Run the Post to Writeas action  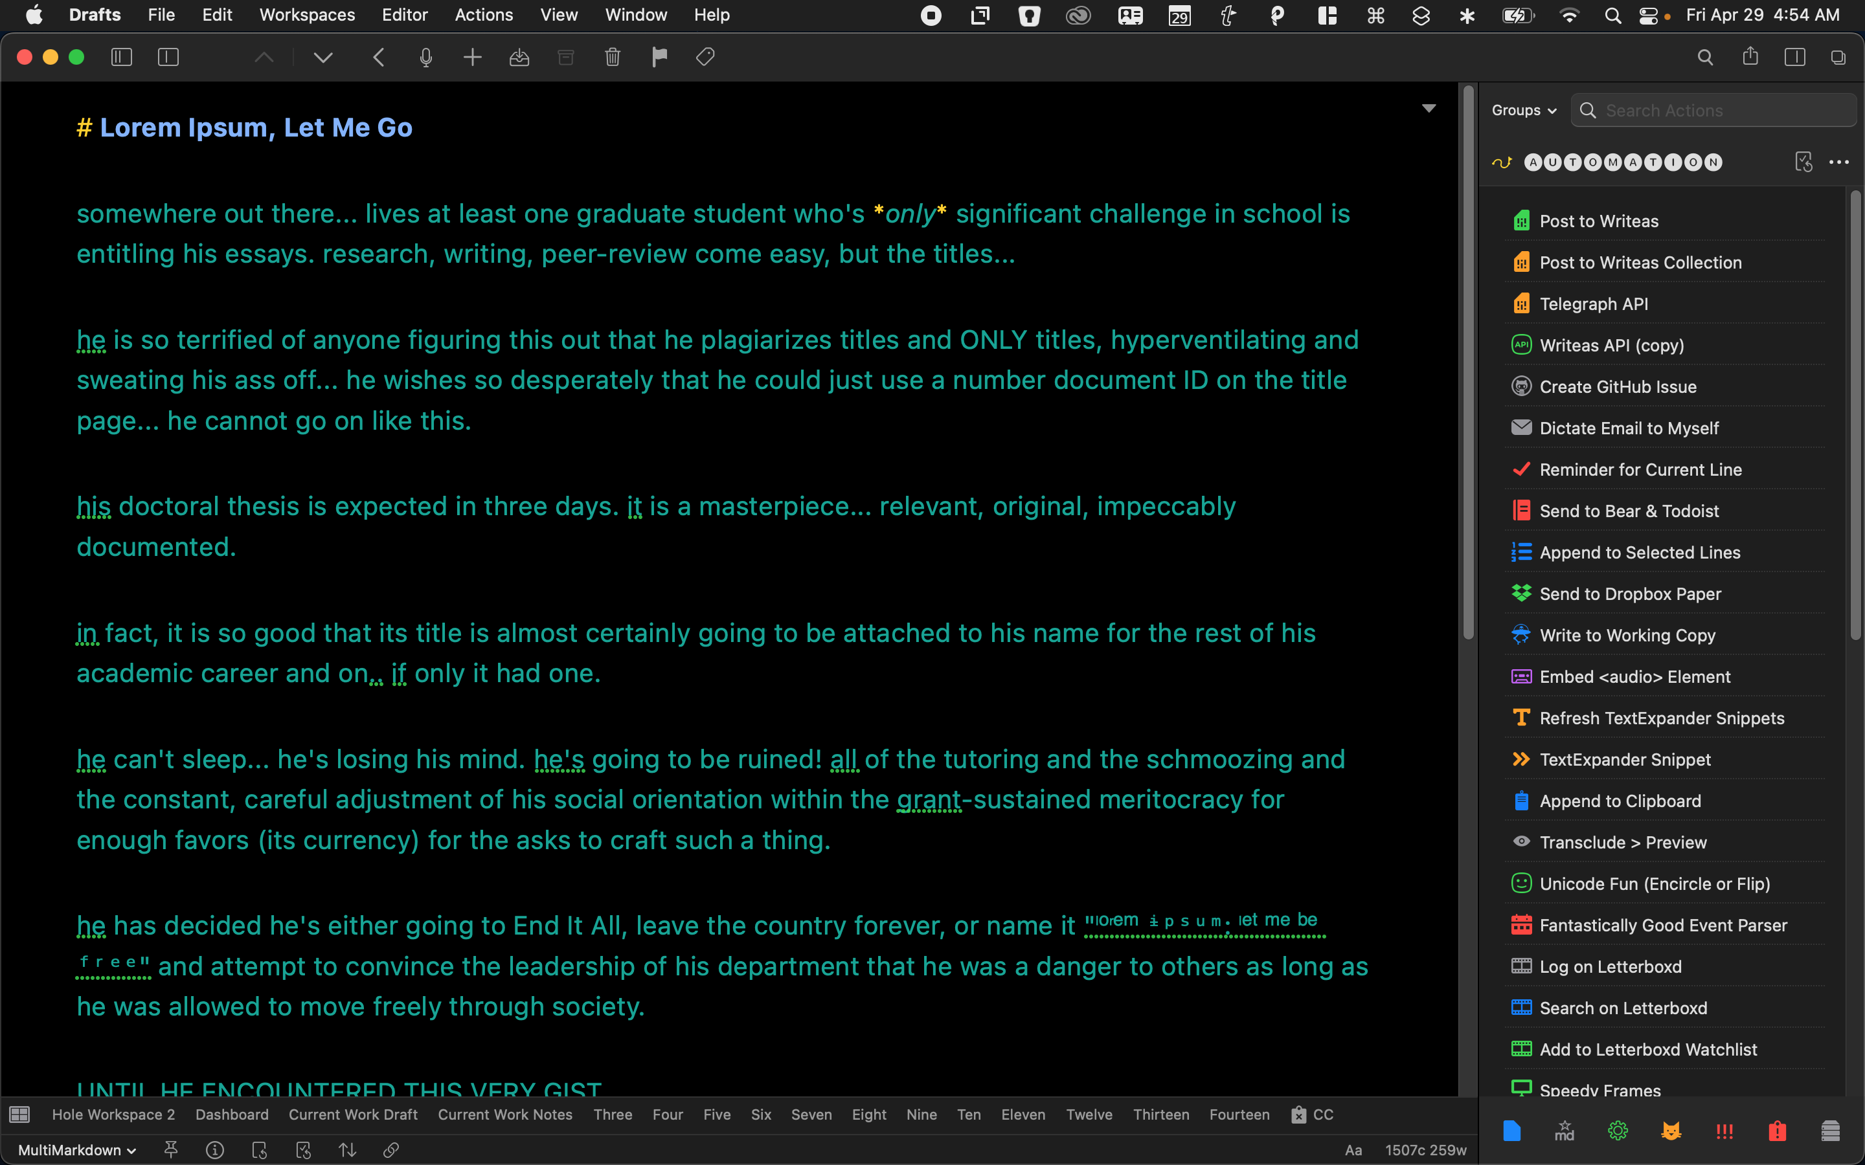click(1598, 220)
